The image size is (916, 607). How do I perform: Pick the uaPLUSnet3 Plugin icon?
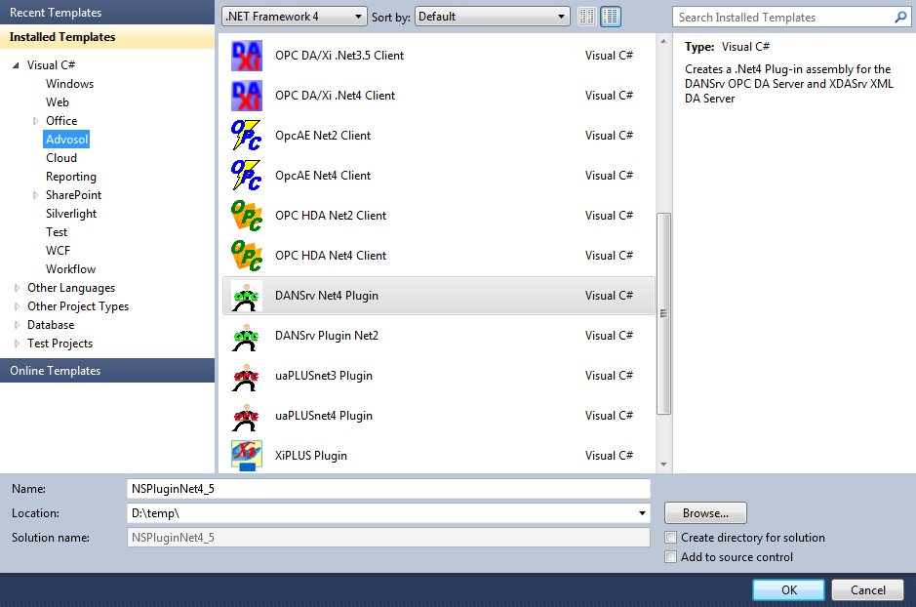coord(247,376)
